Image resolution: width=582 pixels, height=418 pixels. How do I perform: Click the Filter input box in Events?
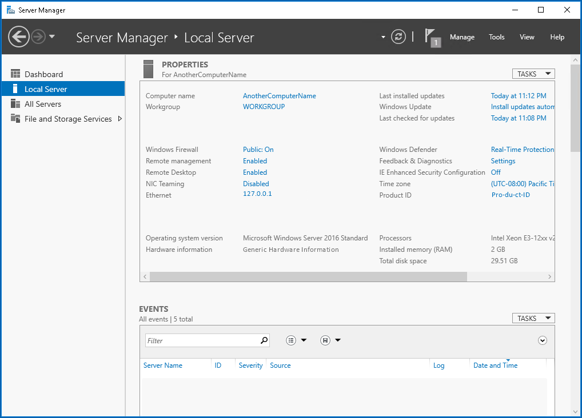[x=200, y=340]
